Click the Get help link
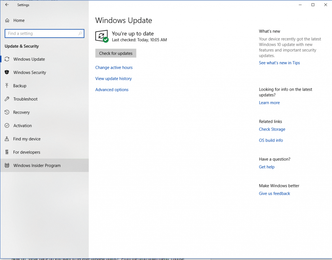Image resolution: width=332 pixels, height=260 pixels. pyautogui.click(x=267, y=167)
